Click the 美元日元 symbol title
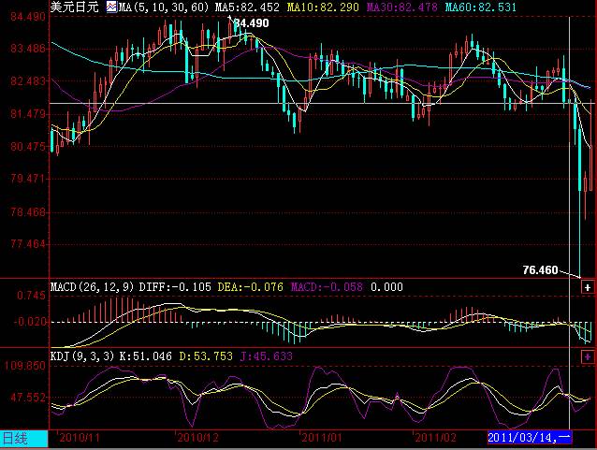 pos(75,7)
